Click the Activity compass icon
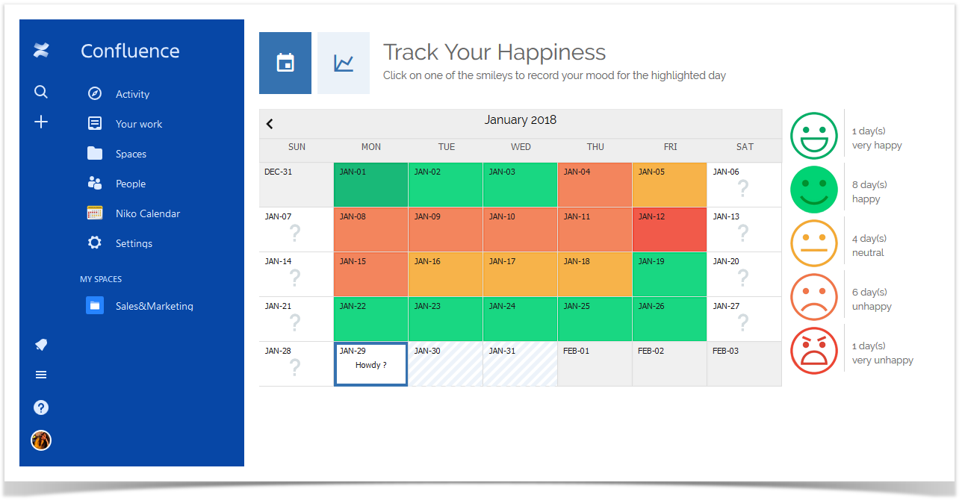 [x=95, y=94]
